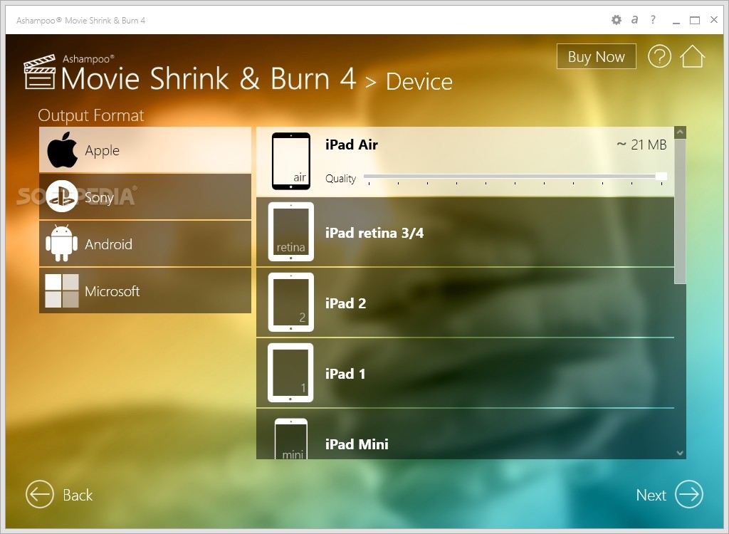Image resolution: width=729 pixels, height=534 pixels.
Task: Click the Windows logo icon
Action: [62, 290]
